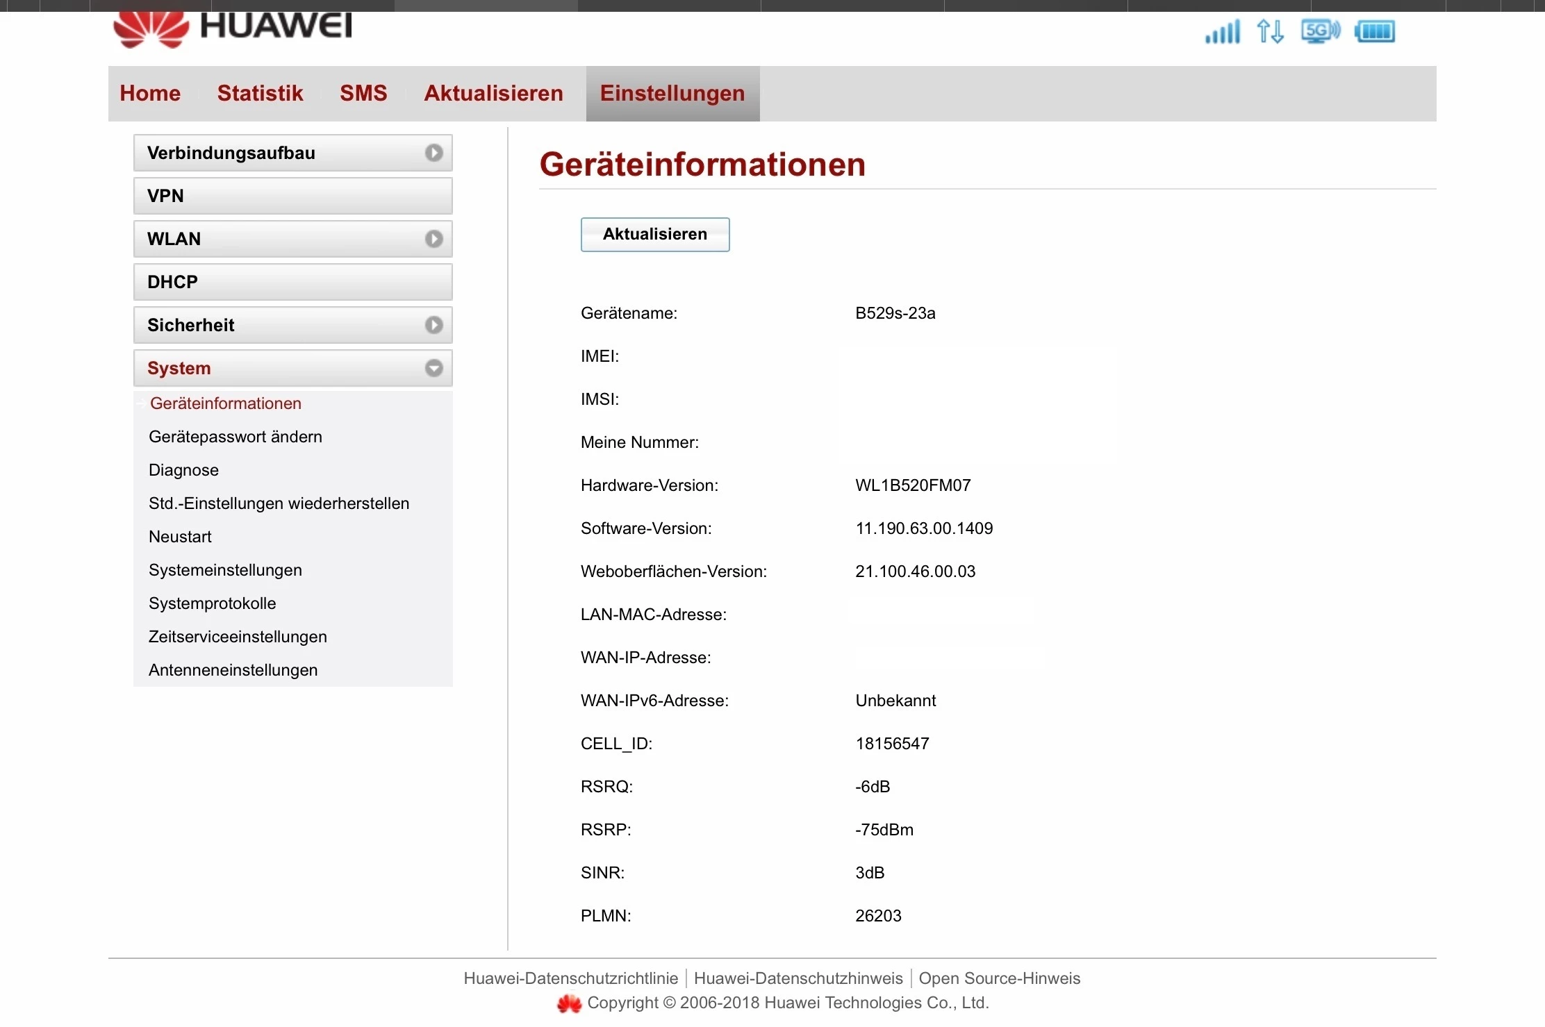Expand the Sicherheit section arrow
The width and height of the screenshot is (1545, 1027).
[x=434, y=325]
